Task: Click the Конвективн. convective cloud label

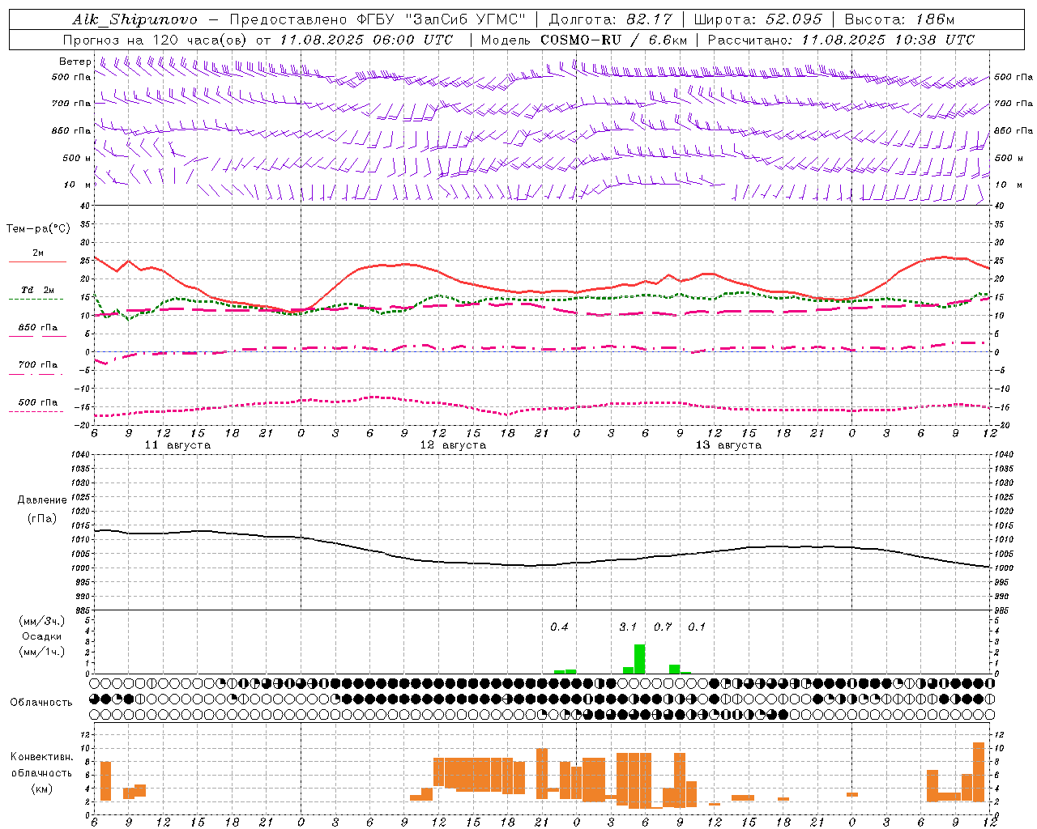Action: [x=42, y=757]
